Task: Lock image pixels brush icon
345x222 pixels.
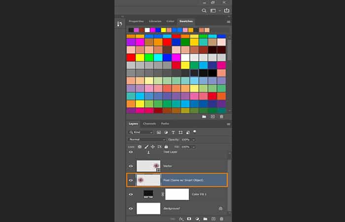Action: [146, 147]
